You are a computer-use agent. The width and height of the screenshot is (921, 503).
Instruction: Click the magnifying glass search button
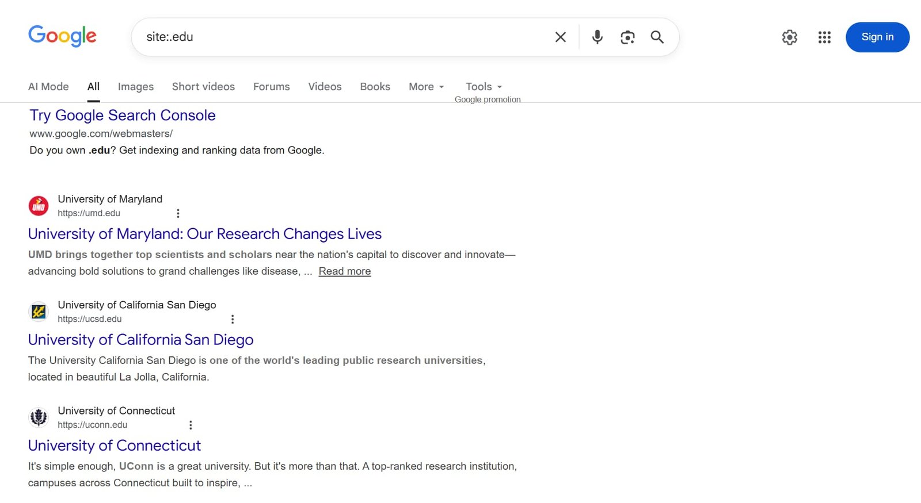coord(657,37)
